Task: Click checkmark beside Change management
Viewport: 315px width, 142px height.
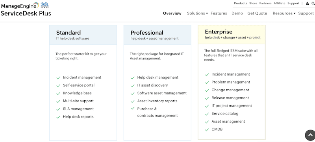Action: tap(207, 90)
